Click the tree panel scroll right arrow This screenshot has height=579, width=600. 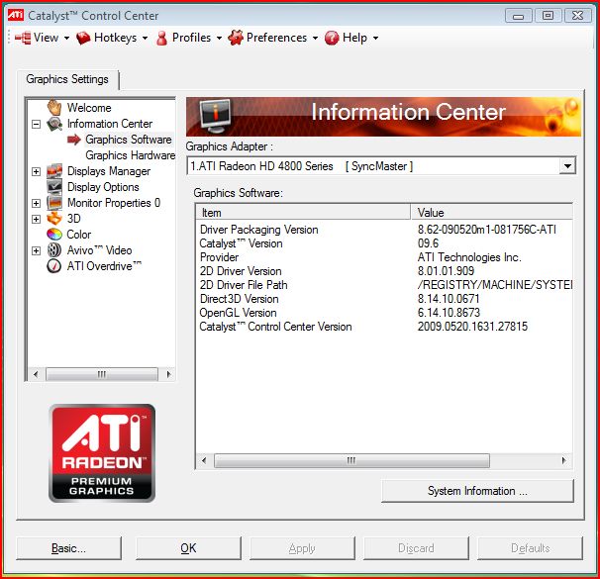(x=168, y=374)
